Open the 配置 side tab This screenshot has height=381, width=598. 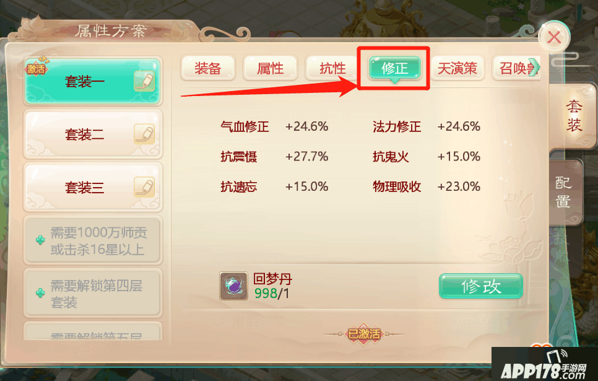click(x=565, y=192)
